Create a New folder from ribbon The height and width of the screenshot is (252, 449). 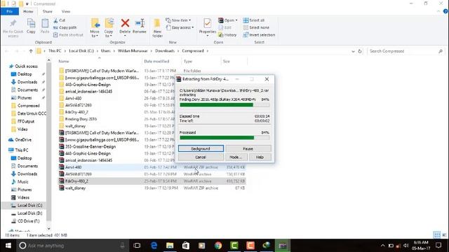point(157,28)
